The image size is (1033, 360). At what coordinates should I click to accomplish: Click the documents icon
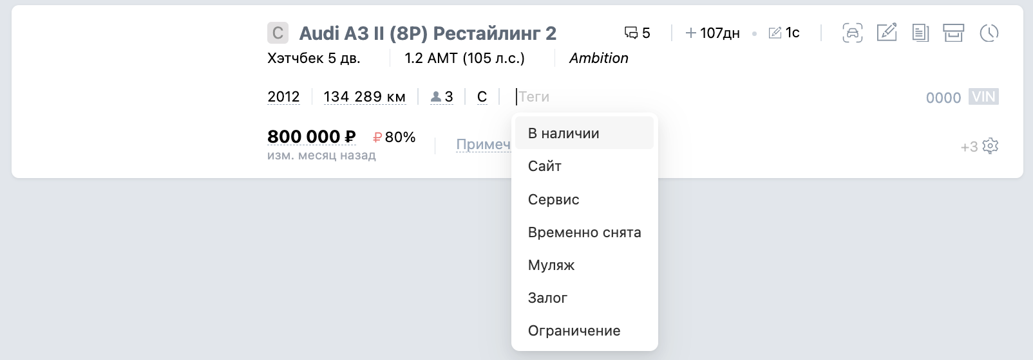coord(920,33)
